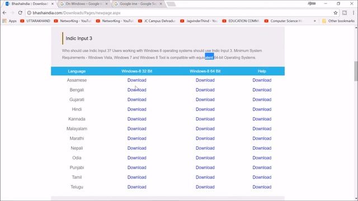Click the 'Indic Input 3' heading text
358x201 pixels.
tap(79, 39)
